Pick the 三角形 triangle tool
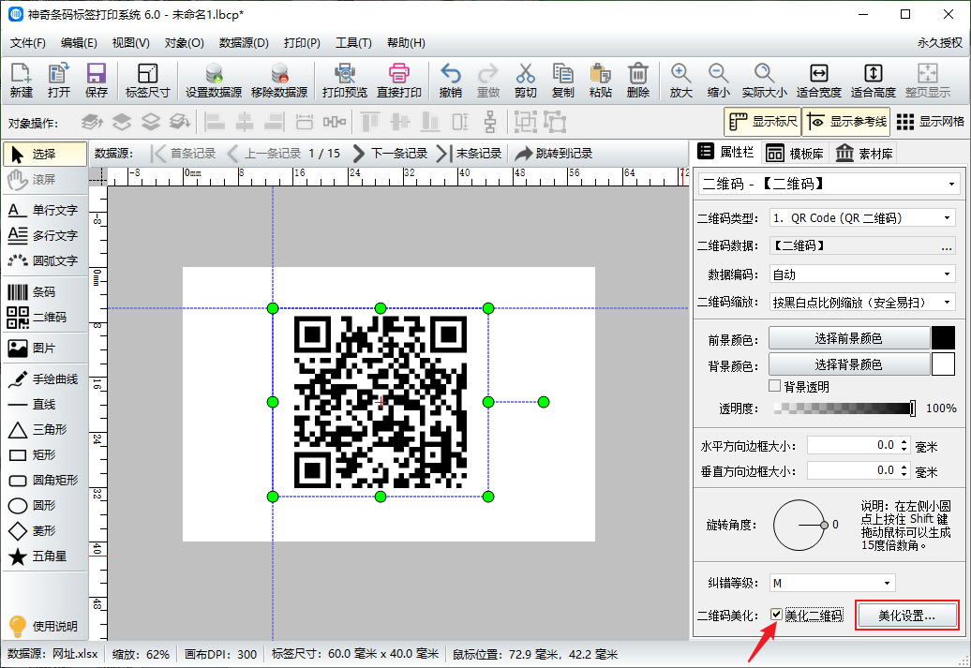The image size is (971, 668). coord(45,430)
